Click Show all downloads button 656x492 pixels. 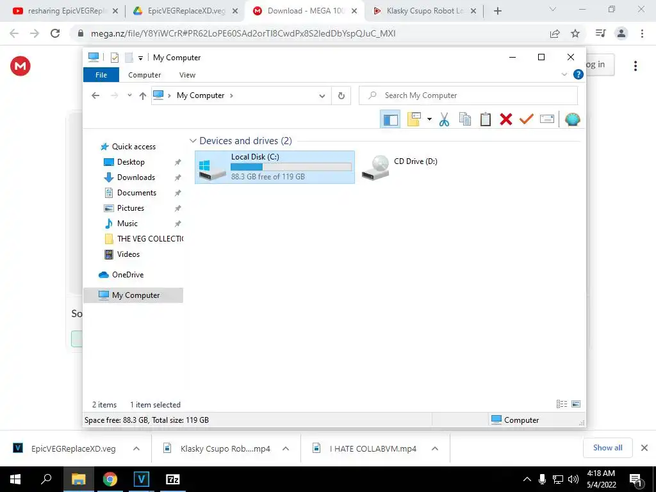coord(607,448)
